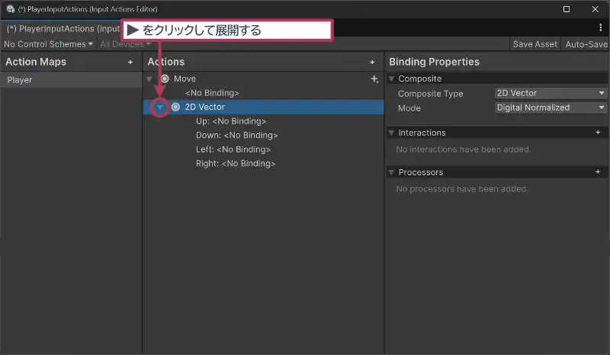Image resolution: width=610 pixels, height=355 pixels.
Task: Add a new interaction with plus icon
Action: (598, 133)
